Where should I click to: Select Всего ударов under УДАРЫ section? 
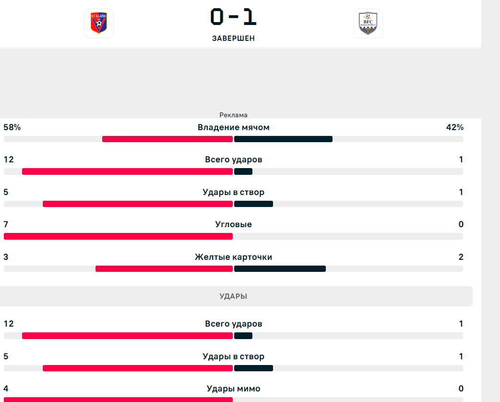point(233,324)
